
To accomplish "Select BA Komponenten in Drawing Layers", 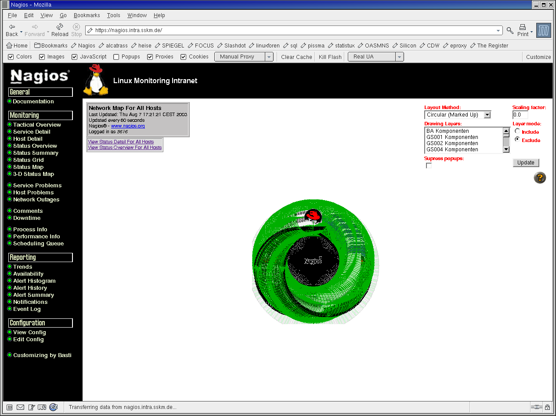I will point(448,131).
